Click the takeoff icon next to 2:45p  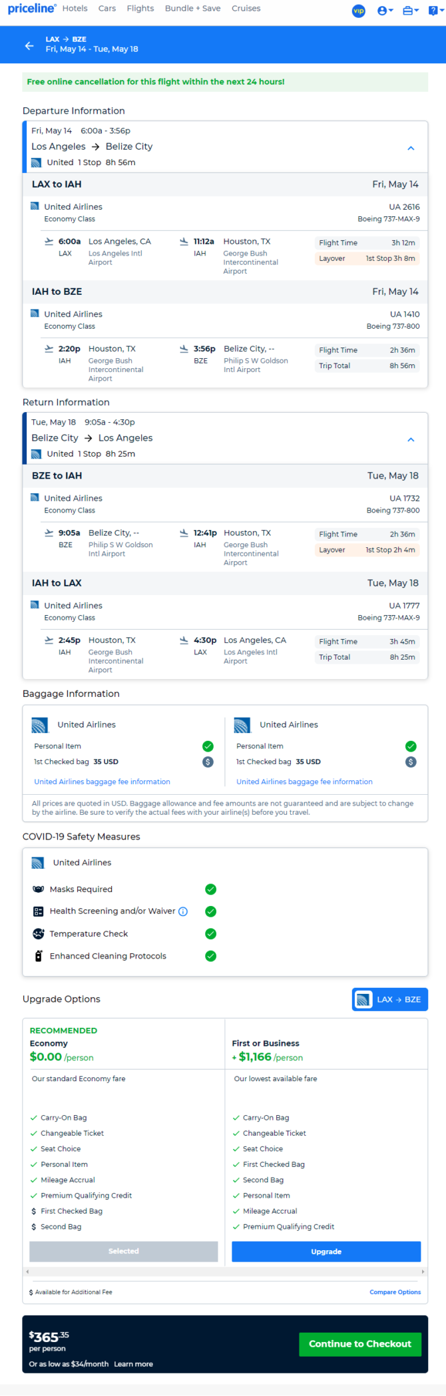(x=49, y=640)
